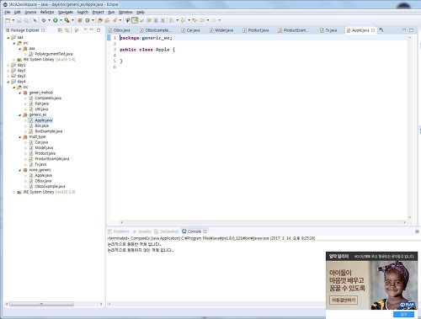The width and height of the screenshot is (421, 319).
Task: Collapse the generi_method package
Action: pos(20,93)
